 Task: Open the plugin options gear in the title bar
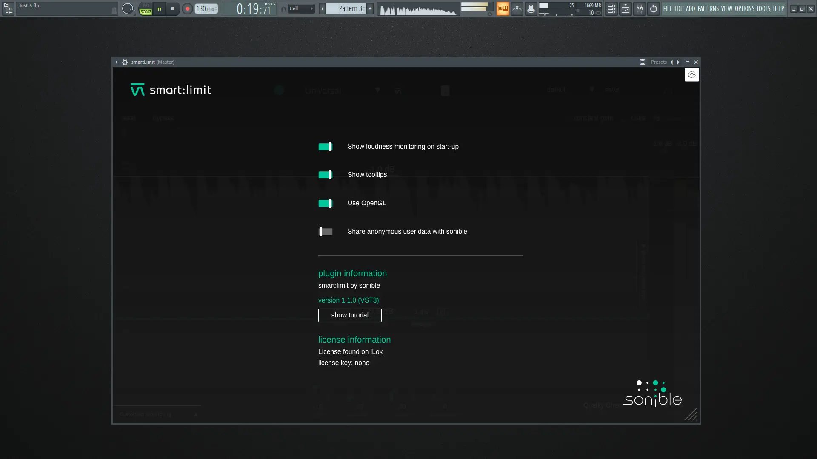(125, 62)
